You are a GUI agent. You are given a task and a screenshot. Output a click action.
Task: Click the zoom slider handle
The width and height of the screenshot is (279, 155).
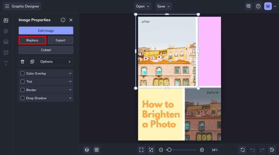tap(169, 150)
